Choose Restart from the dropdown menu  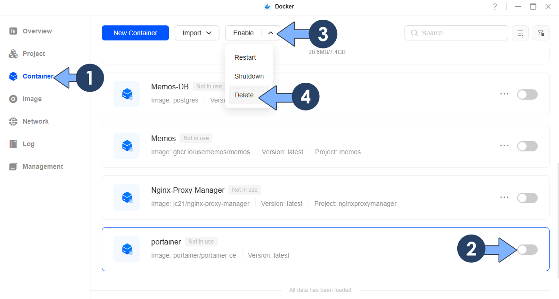(x=245, y=57)
